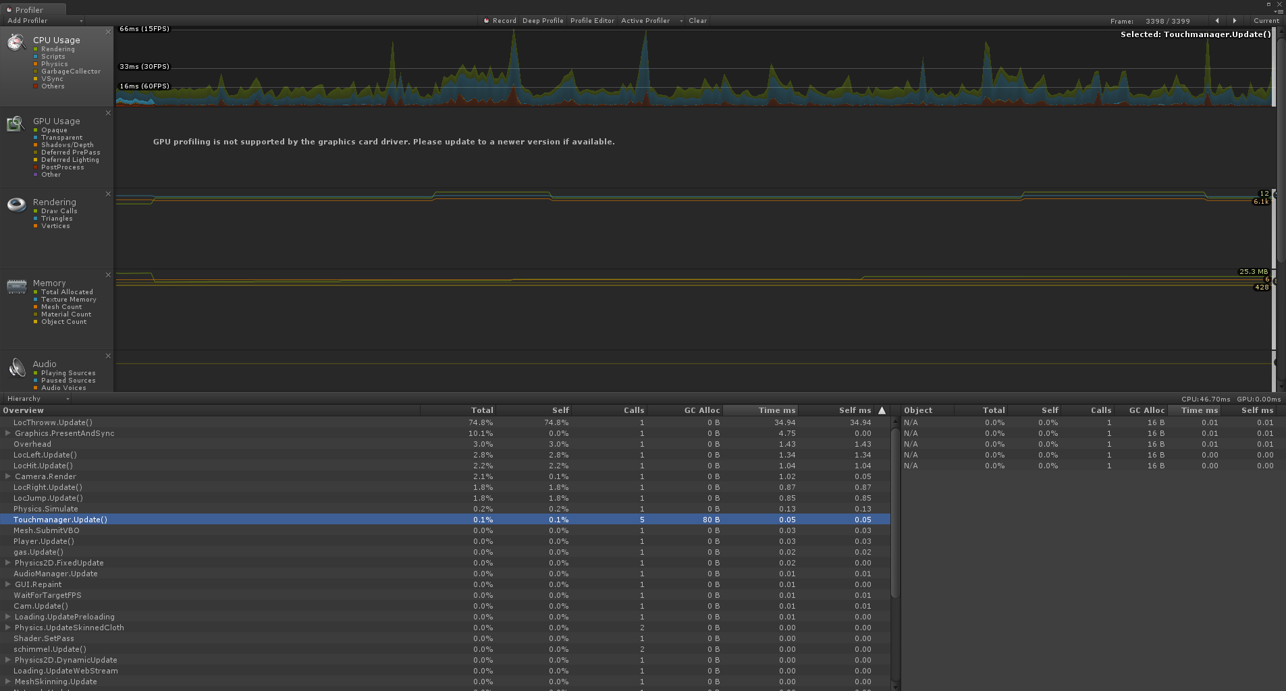The image size is (1286, 691).
Task: Close the CPU Usage profiler area
Action: click(x=108, y=32)
